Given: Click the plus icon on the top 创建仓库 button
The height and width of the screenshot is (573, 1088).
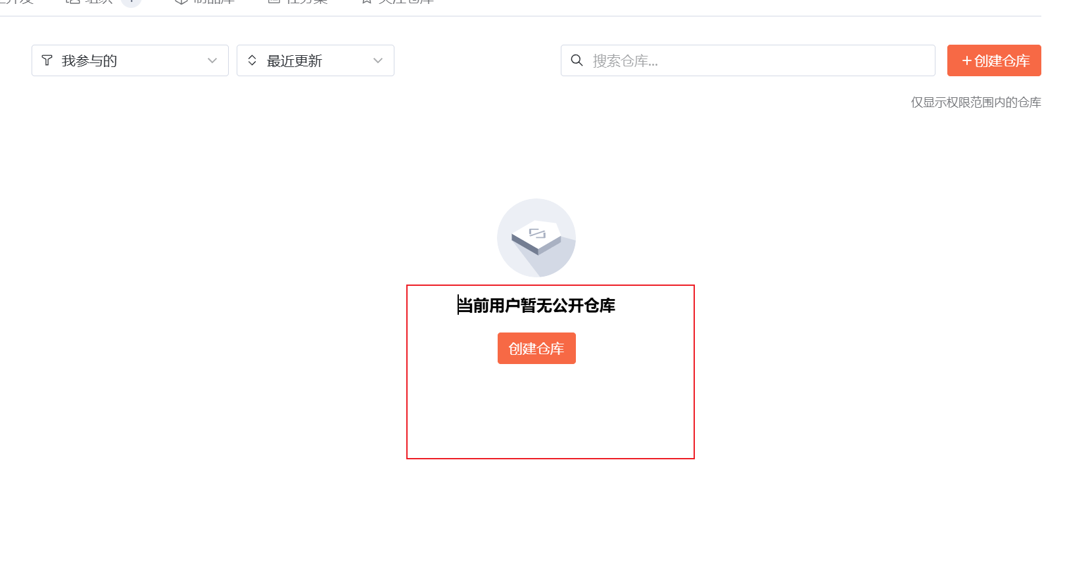Looking at the screenshot, I should coord(966,60).
